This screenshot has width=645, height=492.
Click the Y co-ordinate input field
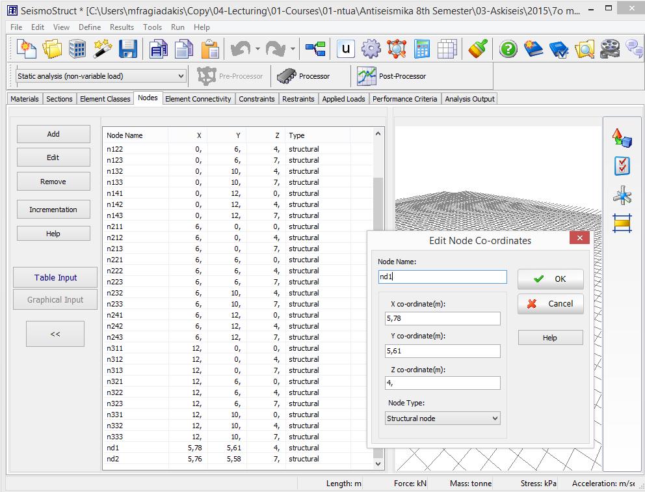443,351
